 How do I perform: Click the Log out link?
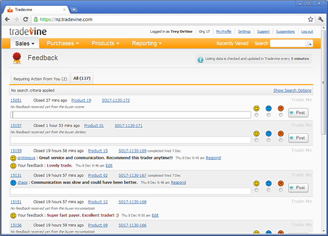[x=307, y=31]
